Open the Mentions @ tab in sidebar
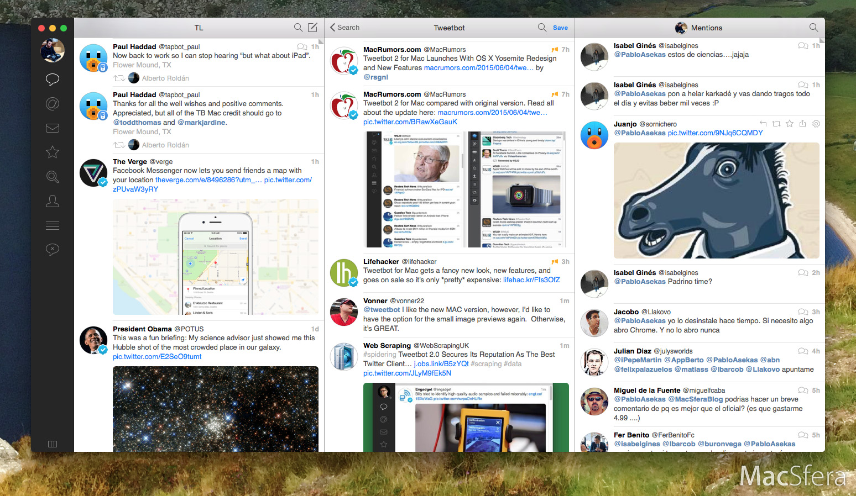Viewport: 856px width, 496px height. pos(53,104)
